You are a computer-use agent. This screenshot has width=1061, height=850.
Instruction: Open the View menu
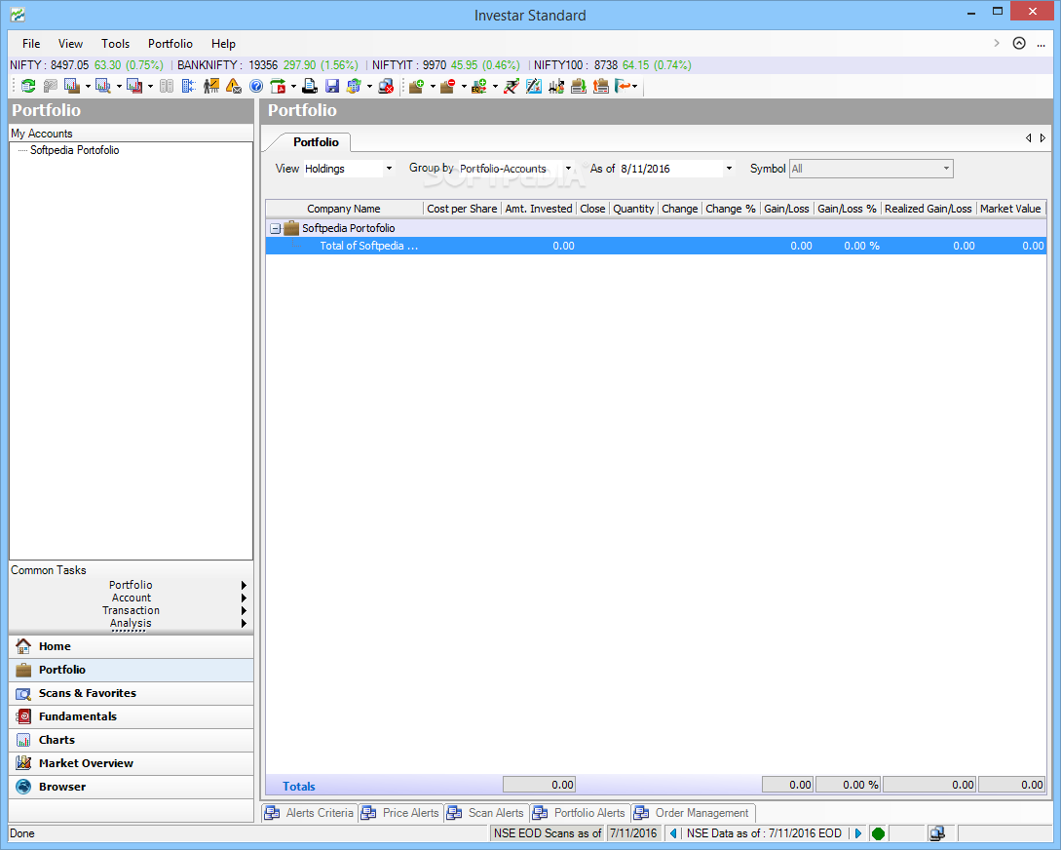(x=70, y=43)
